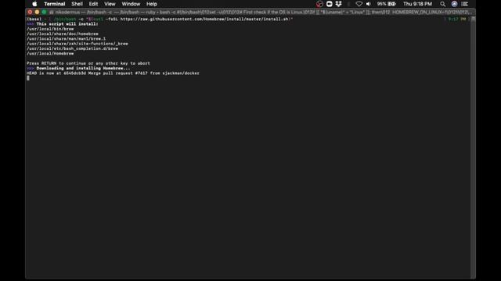501x281 pixels.
Task: Open Notification Center list icon
Action: tap(465, 4)
